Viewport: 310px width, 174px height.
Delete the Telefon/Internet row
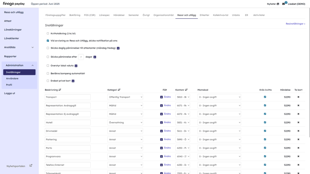(x=298, y=165)
